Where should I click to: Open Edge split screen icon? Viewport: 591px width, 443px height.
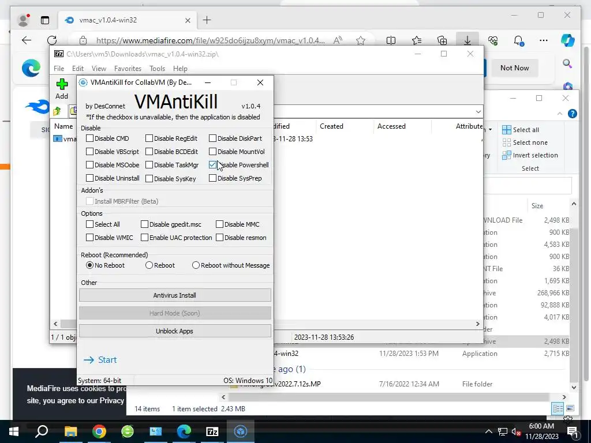click(391, 40)
